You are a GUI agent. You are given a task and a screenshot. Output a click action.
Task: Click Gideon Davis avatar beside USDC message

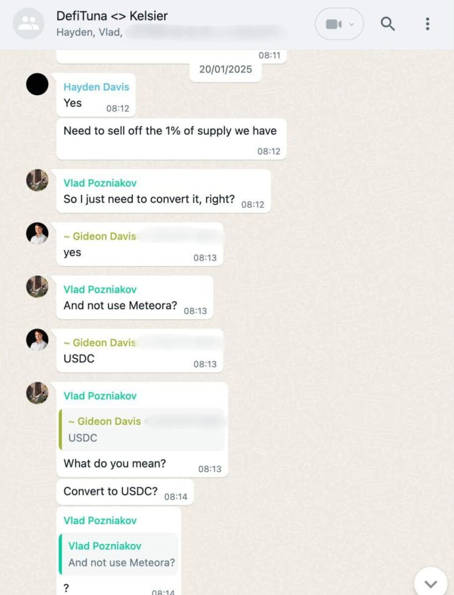click(37, 340)
